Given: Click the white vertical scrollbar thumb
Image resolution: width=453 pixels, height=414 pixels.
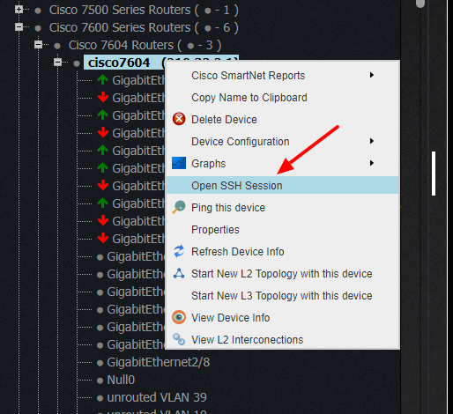Looking at the screenshot, I should click(x=434, y=174).
